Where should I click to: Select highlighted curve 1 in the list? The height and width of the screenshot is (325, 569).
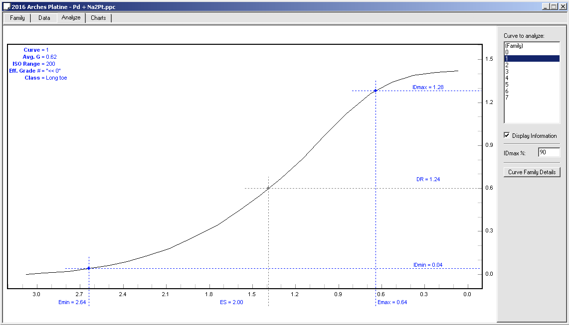point(532,59)
